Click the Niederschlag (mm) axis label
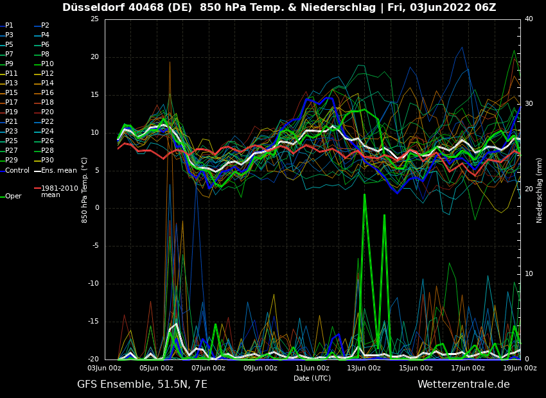 pos(540,190)
